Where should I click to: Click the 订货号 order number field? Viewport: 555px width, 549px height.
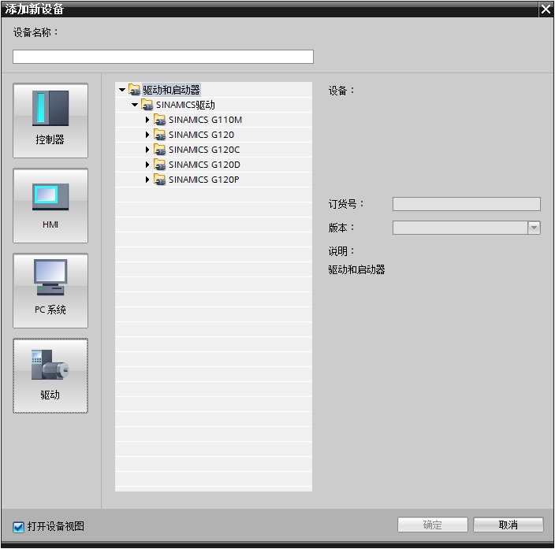467,204
